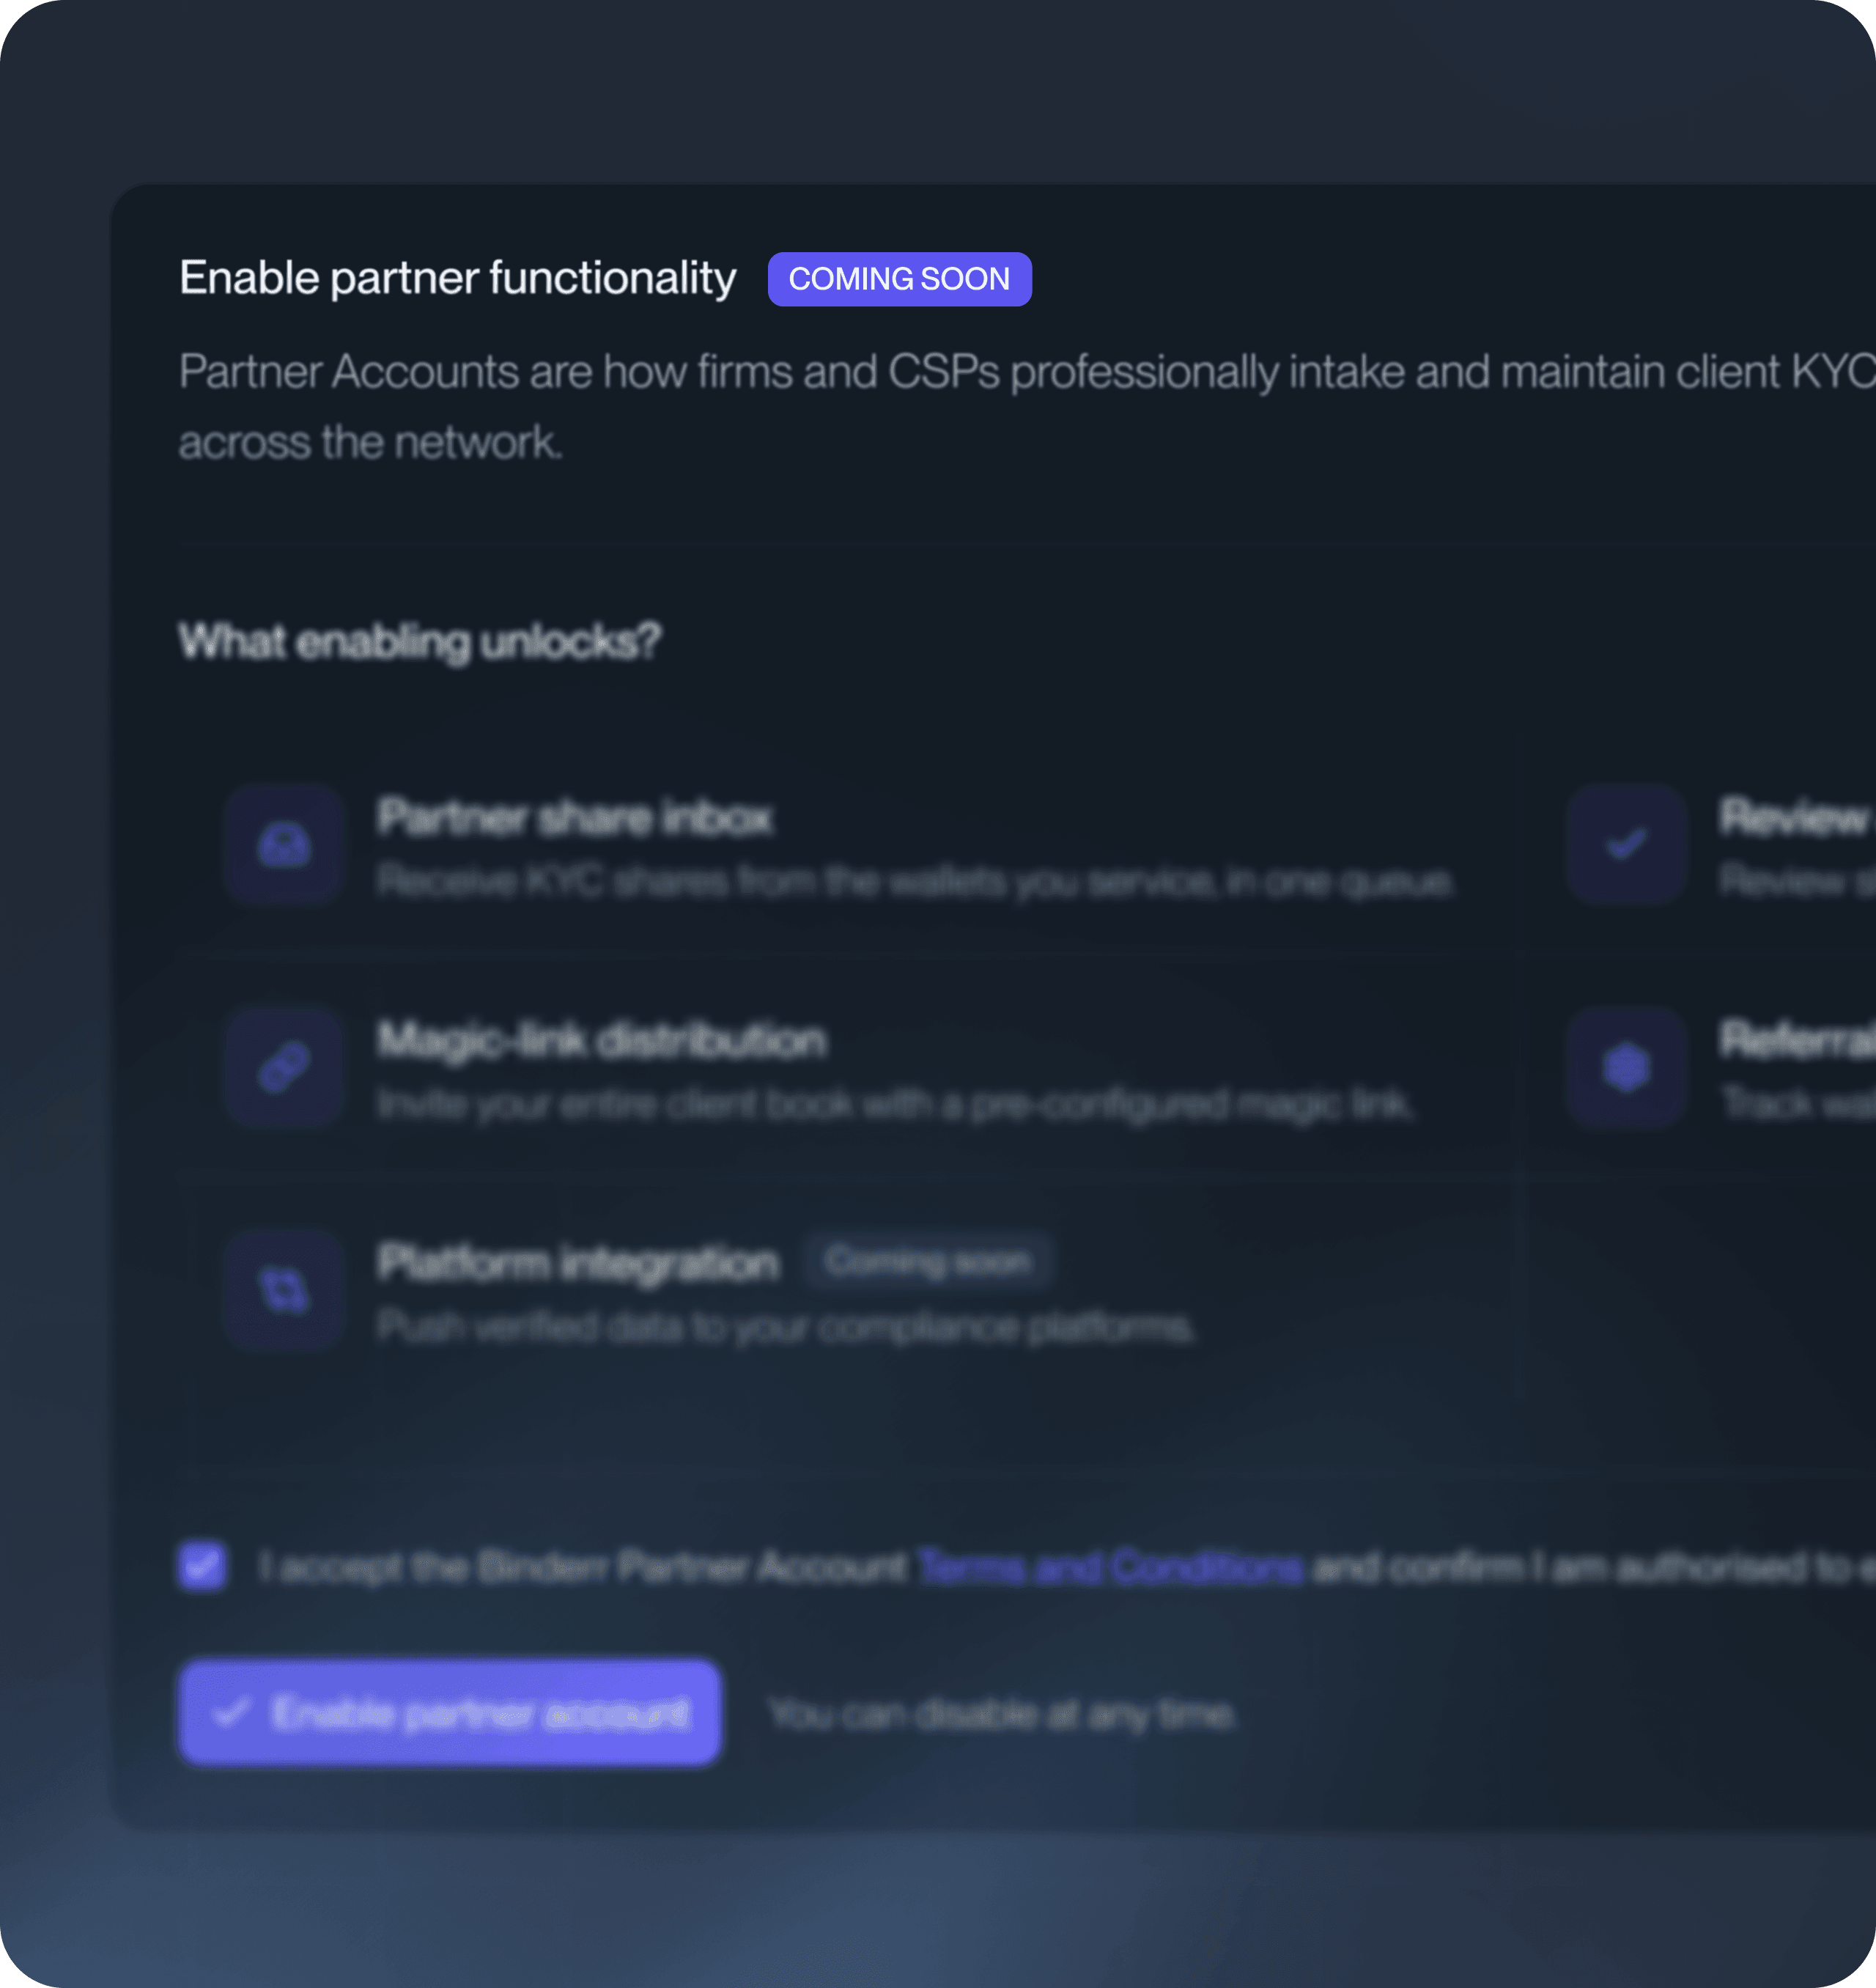The image size is (1876, 1988).
Task: Click the Coming soon tag beside Platform integration
Action: [x=928, y=1262]
